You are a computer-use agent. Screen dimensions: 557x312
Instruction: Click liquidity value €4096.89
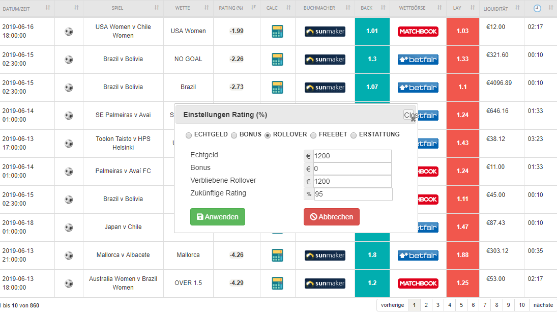click(499, 83)
